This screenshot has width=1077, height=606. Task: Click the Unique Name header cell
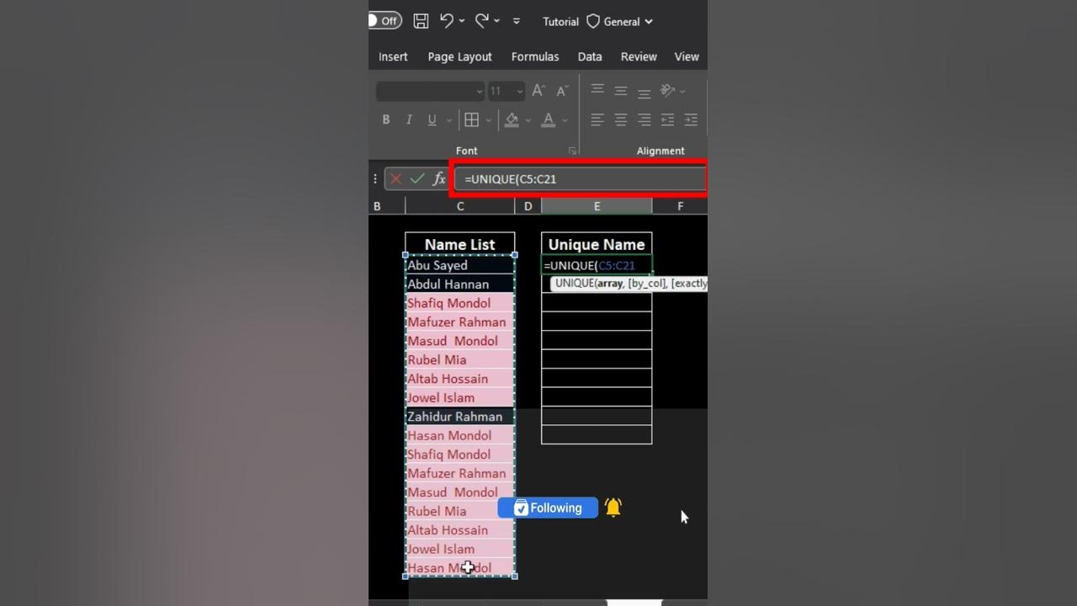tap(597, 244)
